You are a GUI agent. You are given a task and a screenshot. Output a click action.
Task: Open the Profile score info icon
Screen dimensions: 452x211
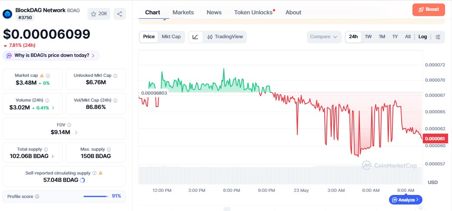[x=37, y=196]
